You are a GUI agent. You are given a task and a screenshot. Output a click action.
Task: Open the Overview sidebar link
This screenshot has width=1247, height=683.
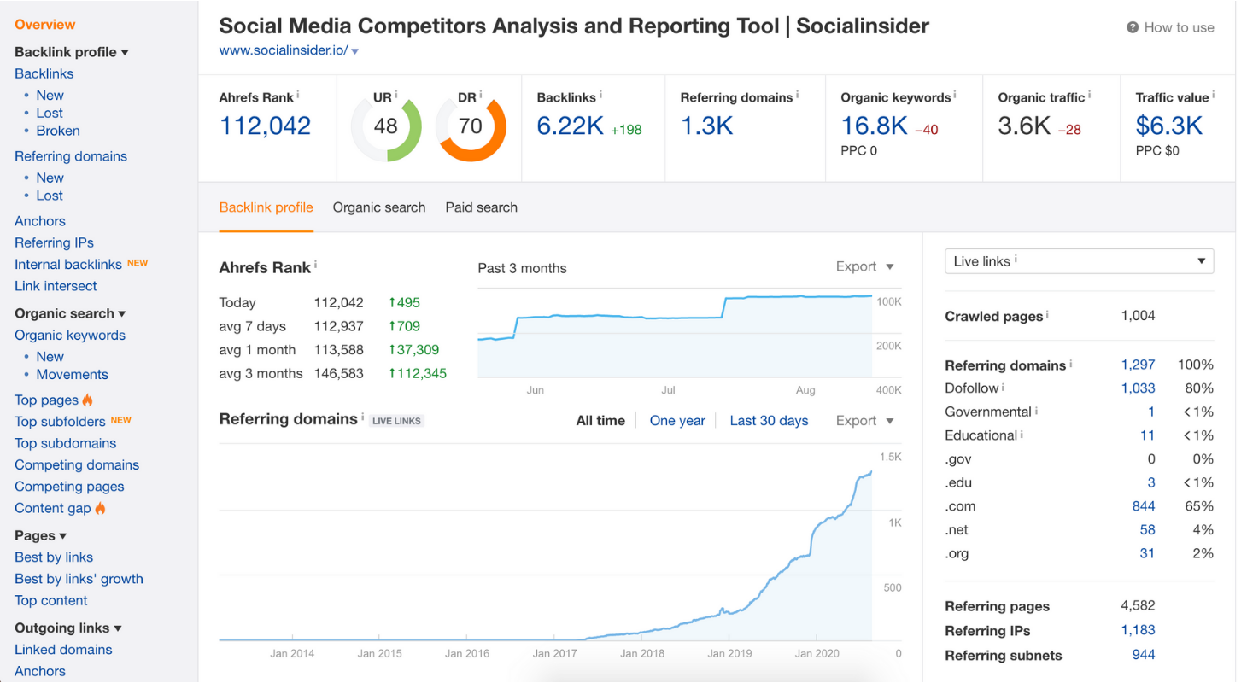(45, 25)
